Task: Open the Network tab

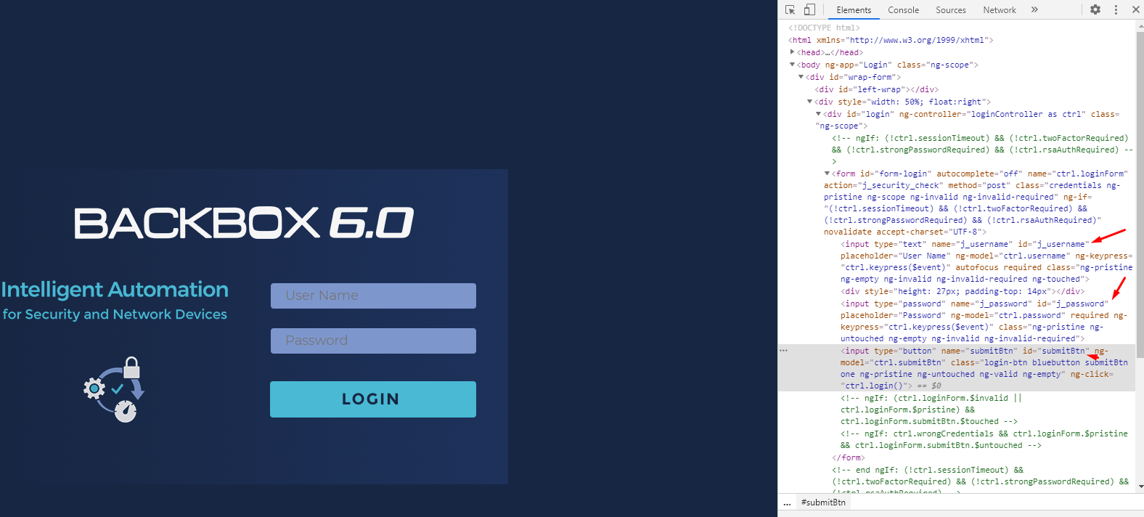Action: [x=1000, y=10]
